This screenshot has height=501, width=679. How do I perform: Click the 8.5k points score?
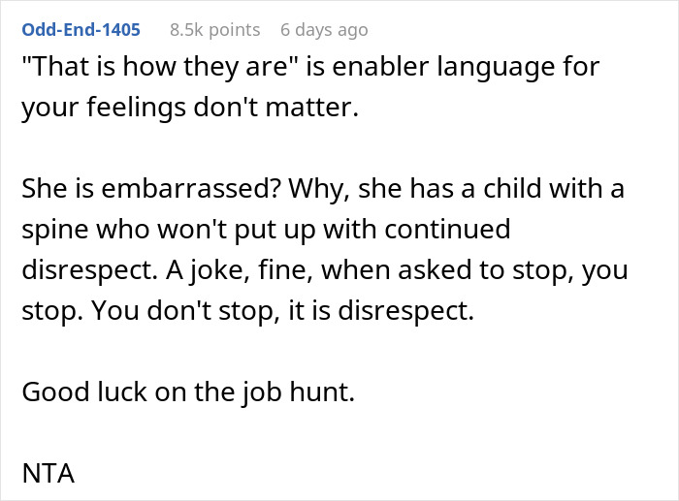pyautogui.click(x=214, y=30)
